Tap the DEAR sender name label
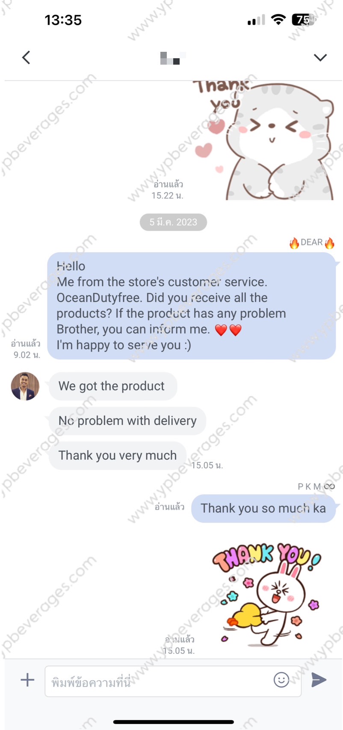Image resolution: width=343 pixels, height=730 pixels. click(312, 243)
